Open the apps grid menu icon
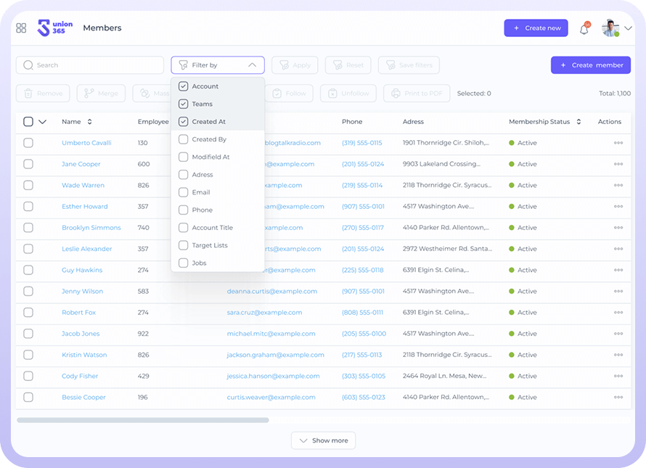The width and height of the screenshot is (646, 468). tap(21, 28)
